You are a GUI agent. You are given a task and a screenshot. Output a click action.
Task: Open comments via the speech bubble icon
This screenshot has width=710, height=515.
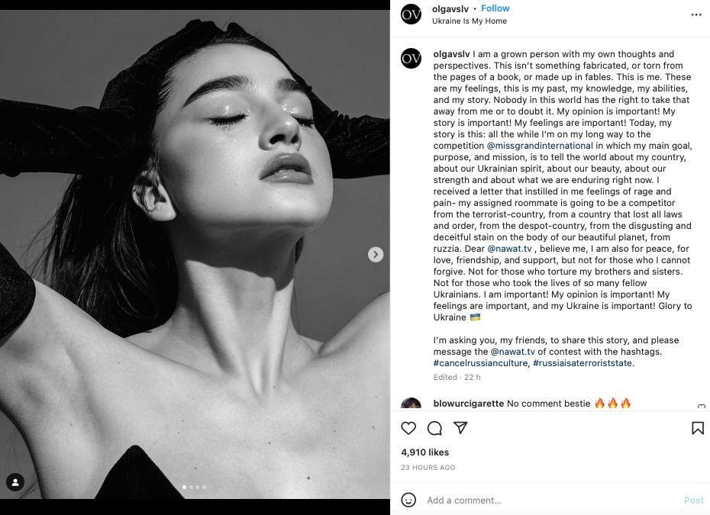click(434, 428)
